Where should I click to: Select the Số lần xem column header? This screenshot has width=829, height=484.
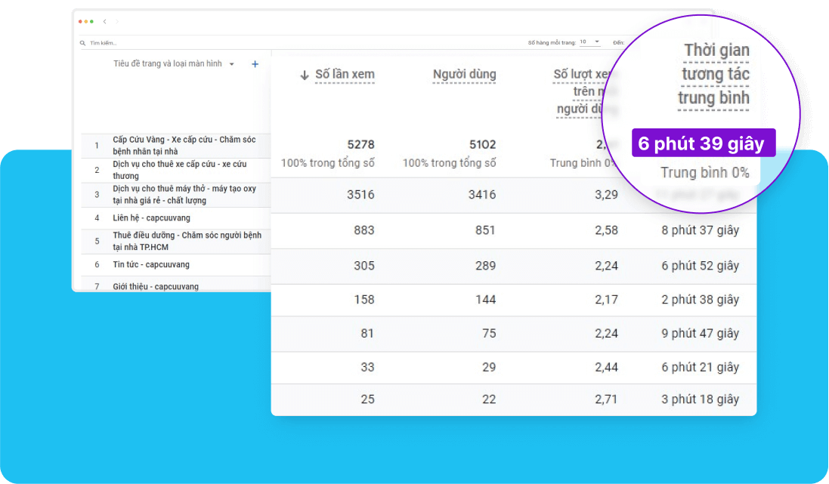(x=345, y=75)
